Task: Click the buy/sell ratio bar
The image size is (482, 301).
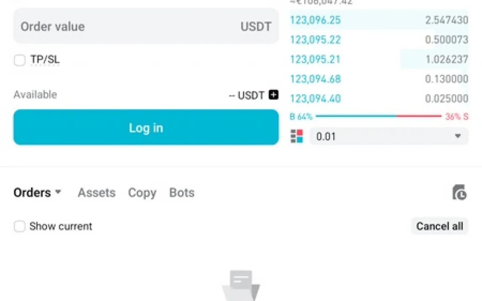Action: click(379, 116)
